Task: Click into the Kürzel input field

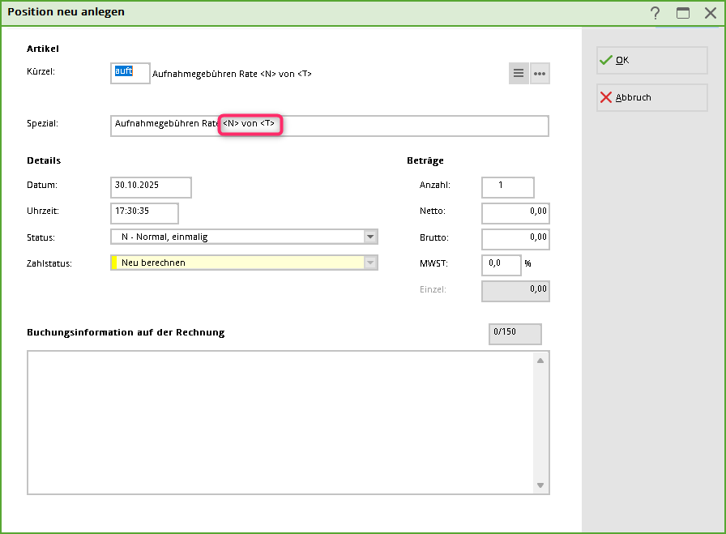Action: (x=130, y=73)
